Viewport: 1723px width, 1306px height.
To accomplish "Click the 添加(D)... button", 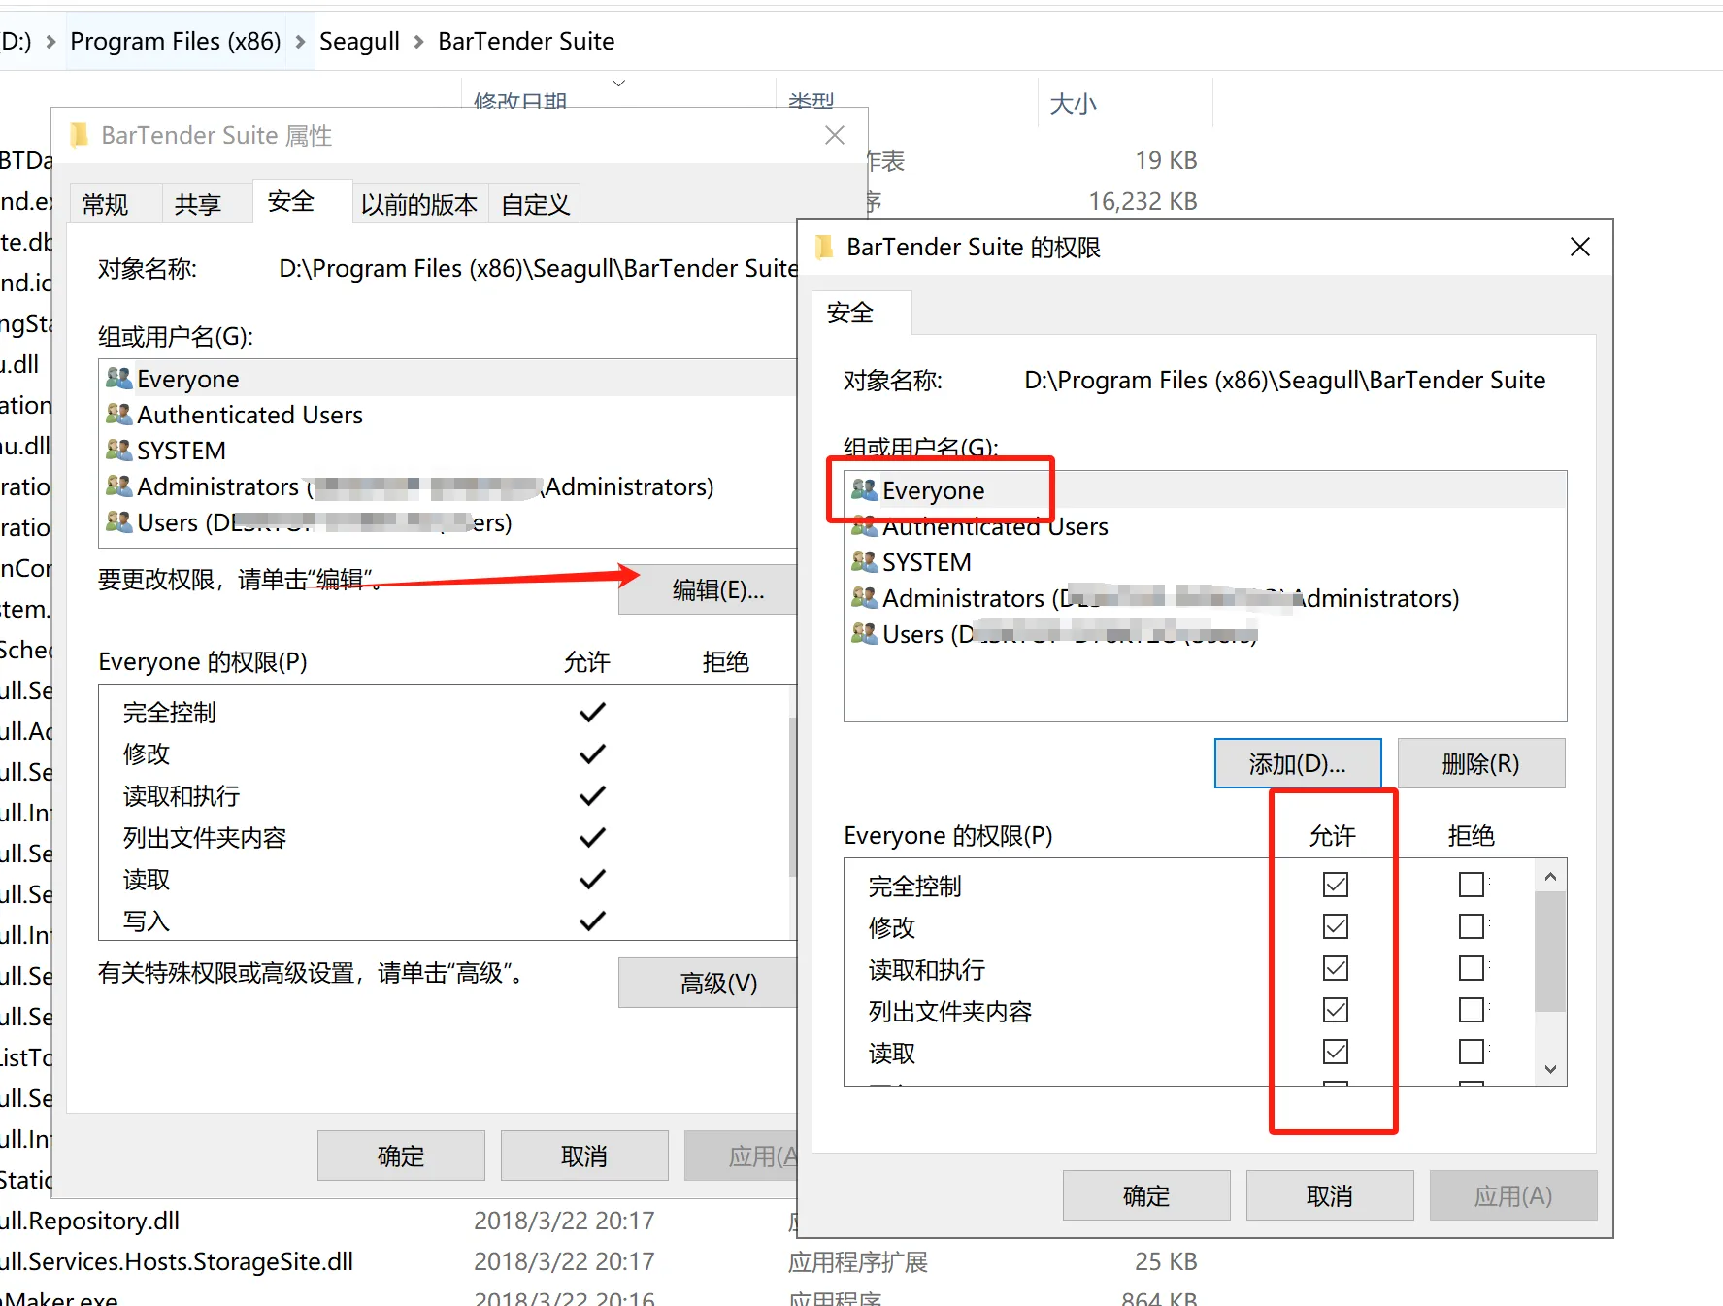I will 1297,764.
